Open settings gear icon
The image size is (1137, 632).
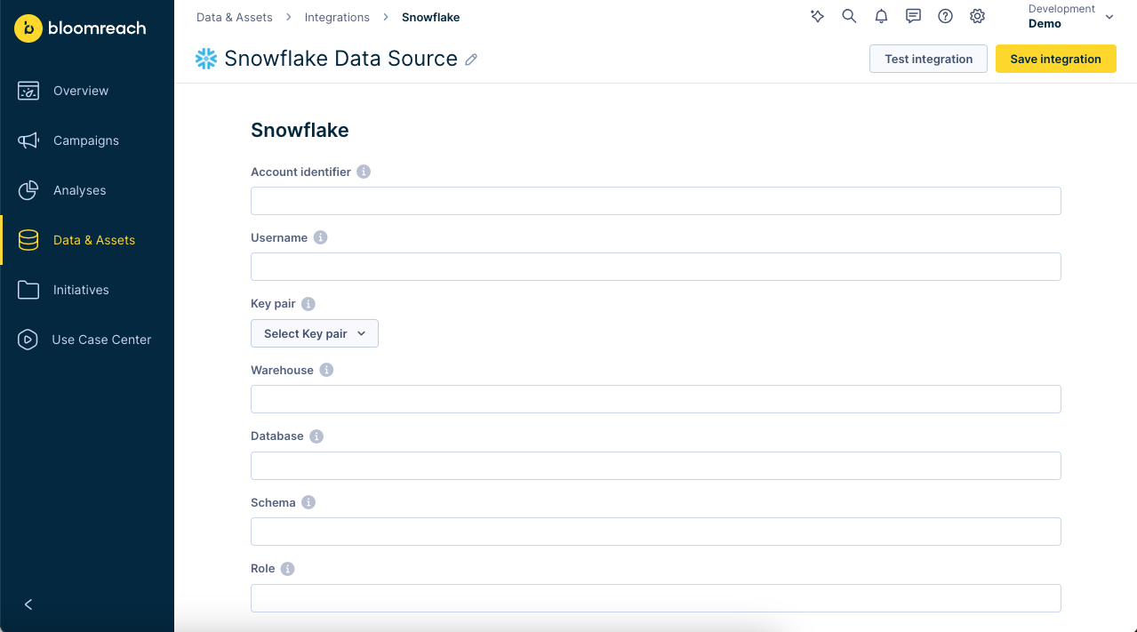click(978, 16)
